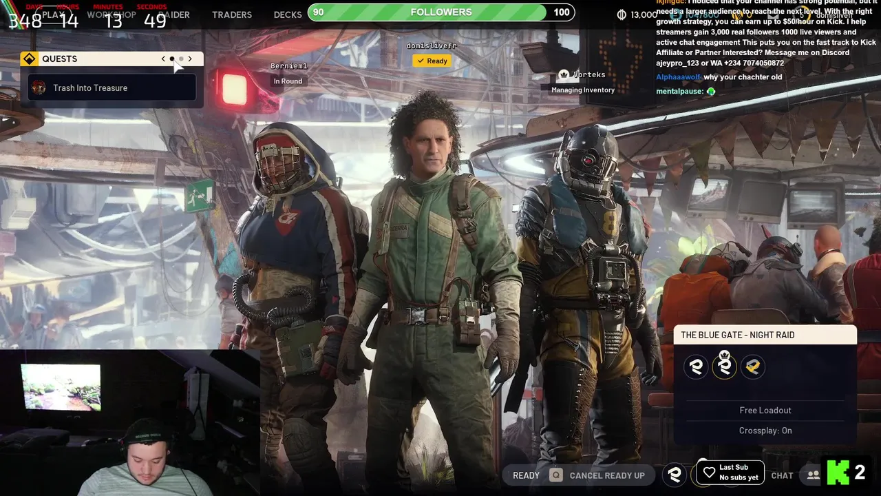881x496 pixels.
Task: Click the Trash Into Treasure quest portrait icon
Action: coord(39,87)
